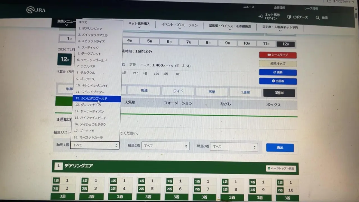Image resolution: width=359 pixels, height=202 pixels.
Task: Select race tab 10R
Action: click(247, 43)
